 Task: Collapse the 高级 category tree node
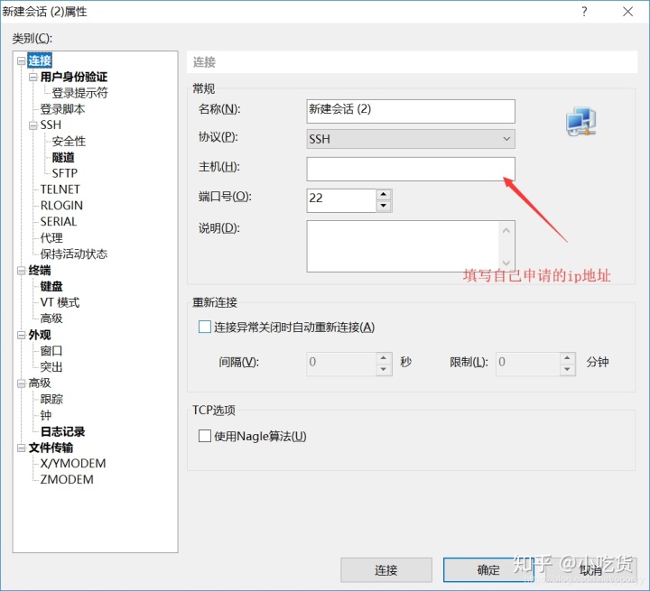pos(21,383)
